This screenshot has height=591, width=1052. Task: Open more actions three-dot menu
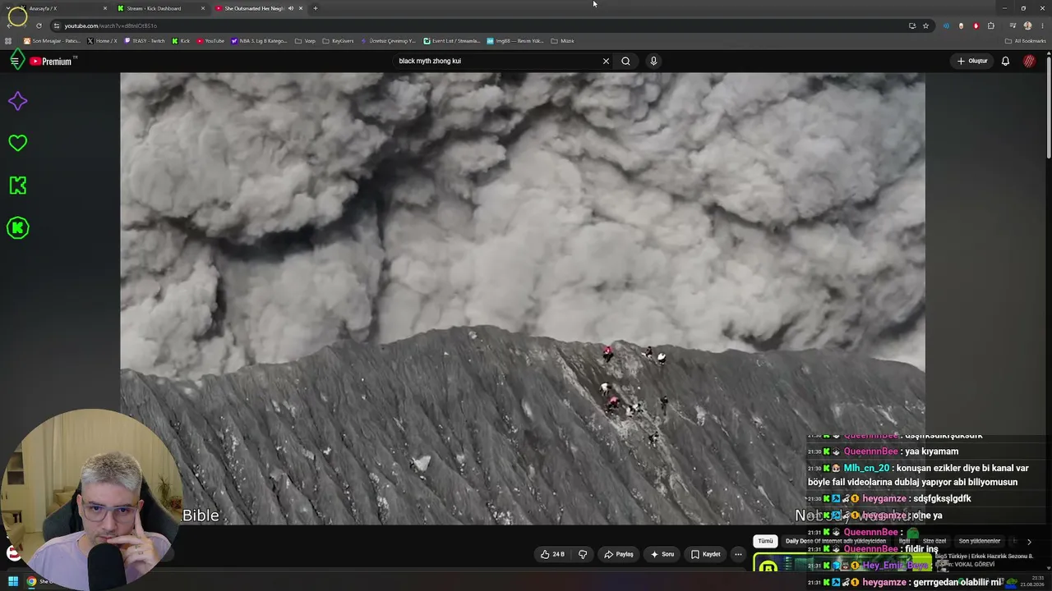coord(738,554)
